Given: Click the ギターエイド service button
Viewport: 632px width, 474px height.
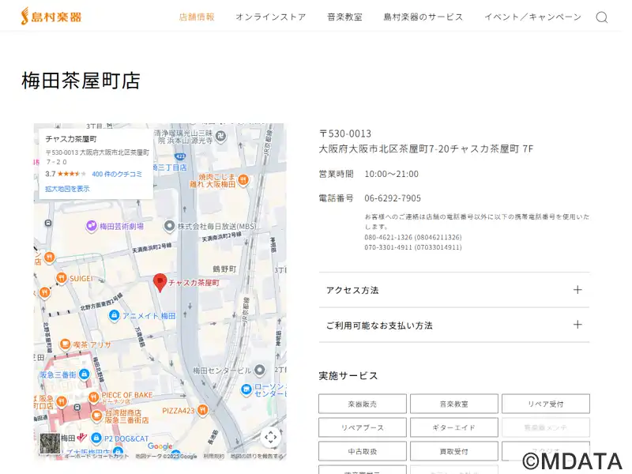Looking at the screenshot, I should [x=453, y=427].
